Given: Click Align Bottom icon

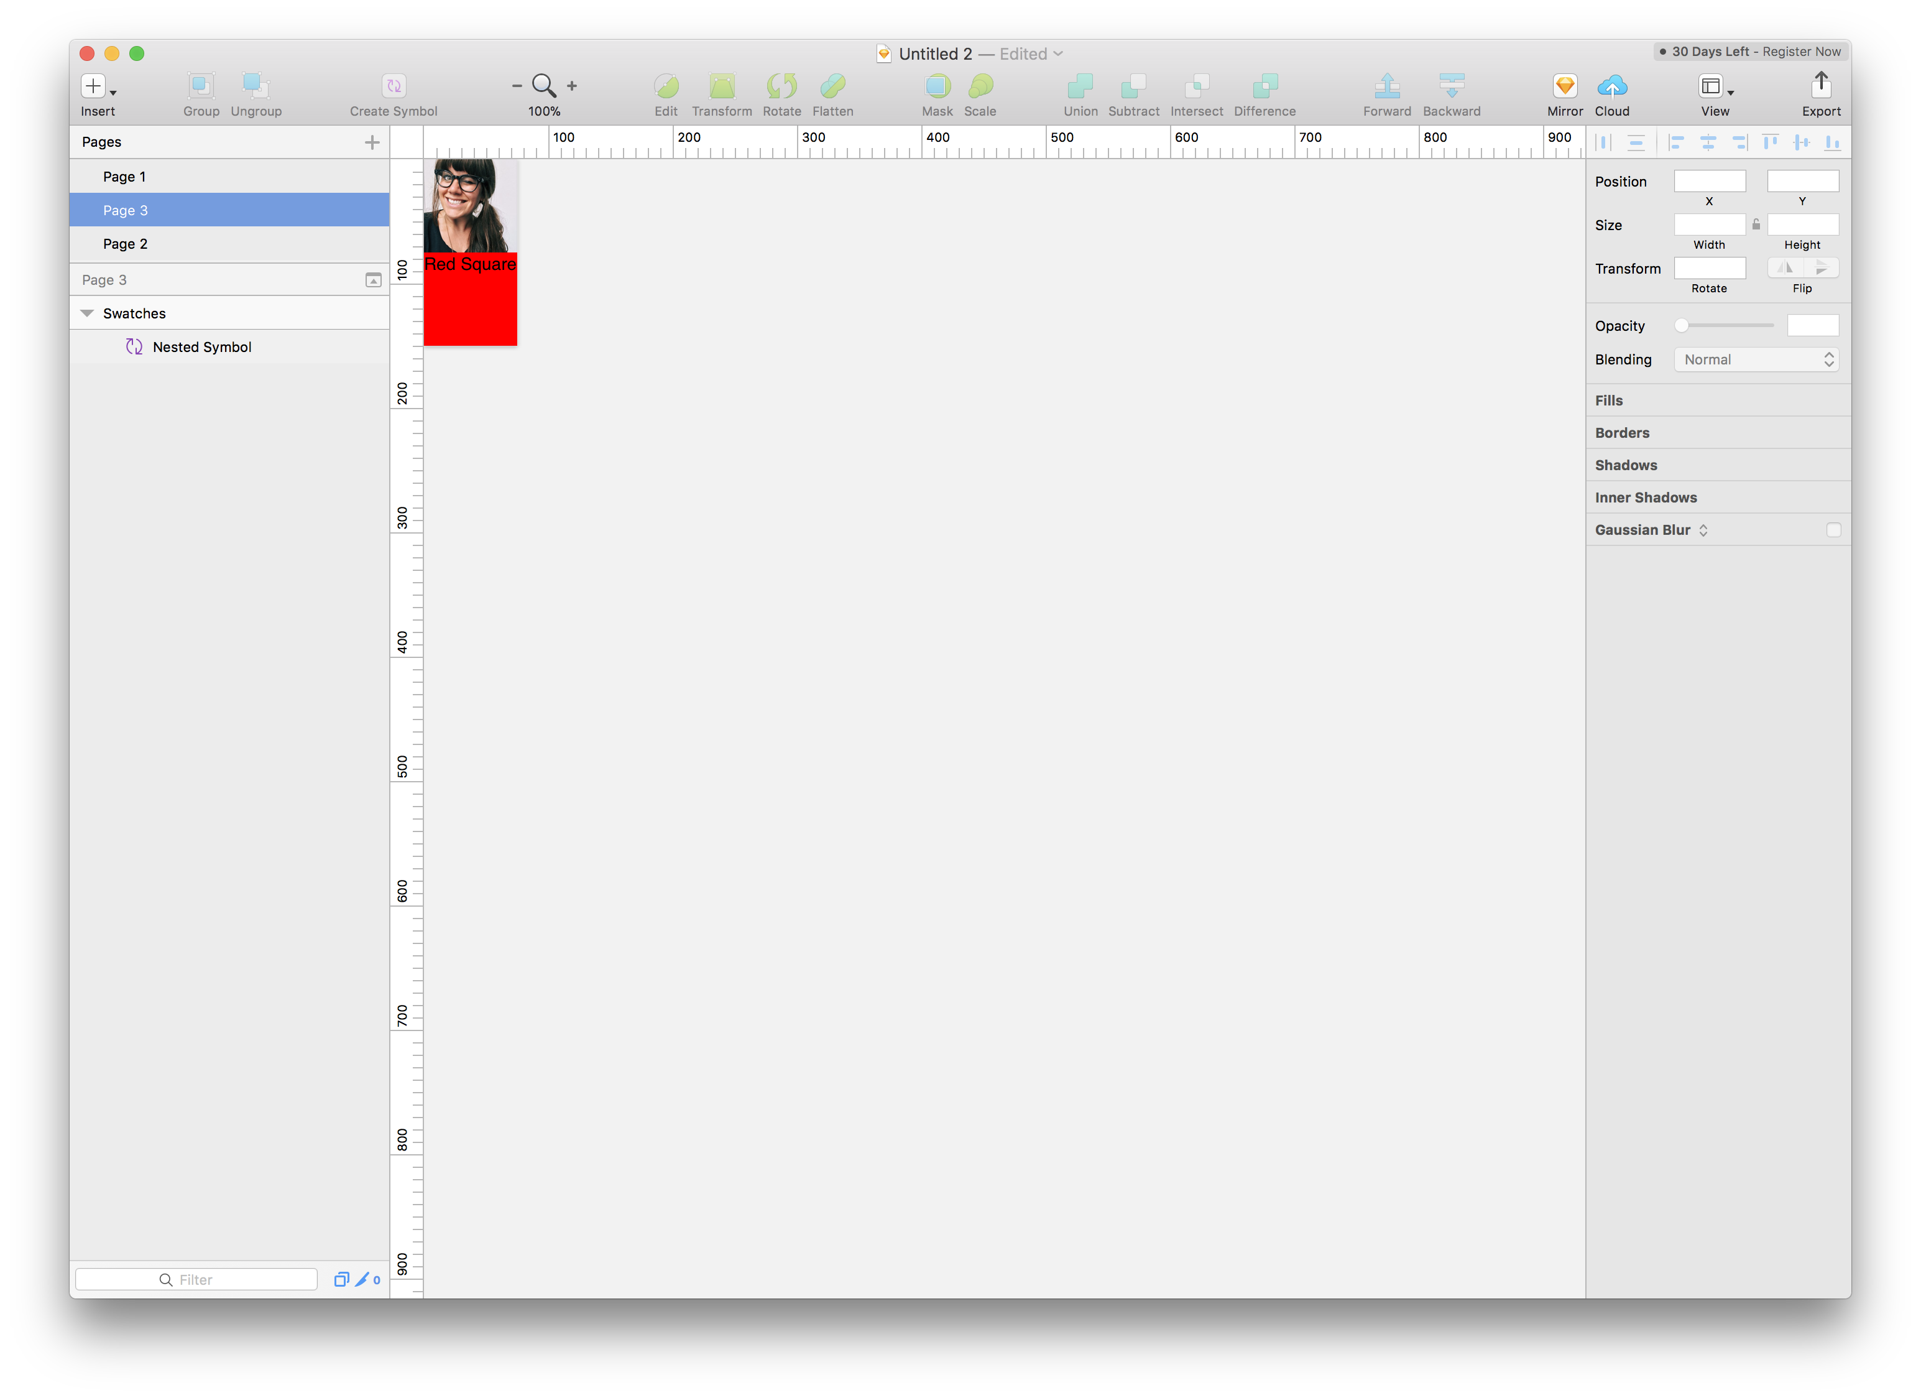Looking at the screenshot, I should pos(1832,142).
